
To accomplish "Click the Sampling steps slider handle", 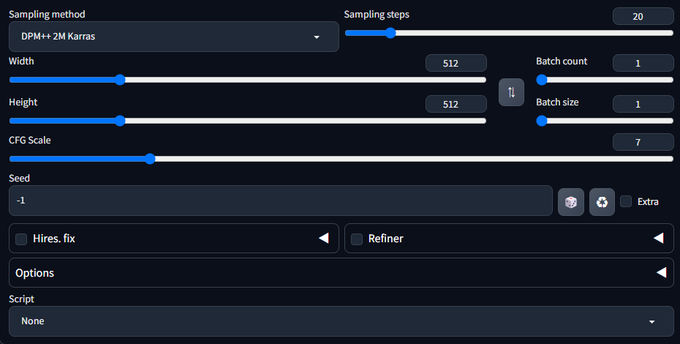I will pyautogui.click(x=390, y=32).
